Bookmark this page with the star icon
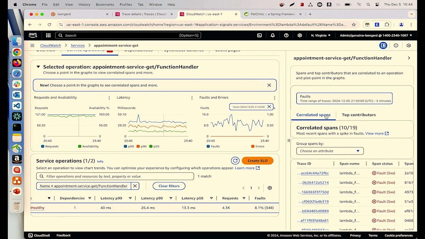This screenshot has width=425, height=239. [x=353, y=25]
